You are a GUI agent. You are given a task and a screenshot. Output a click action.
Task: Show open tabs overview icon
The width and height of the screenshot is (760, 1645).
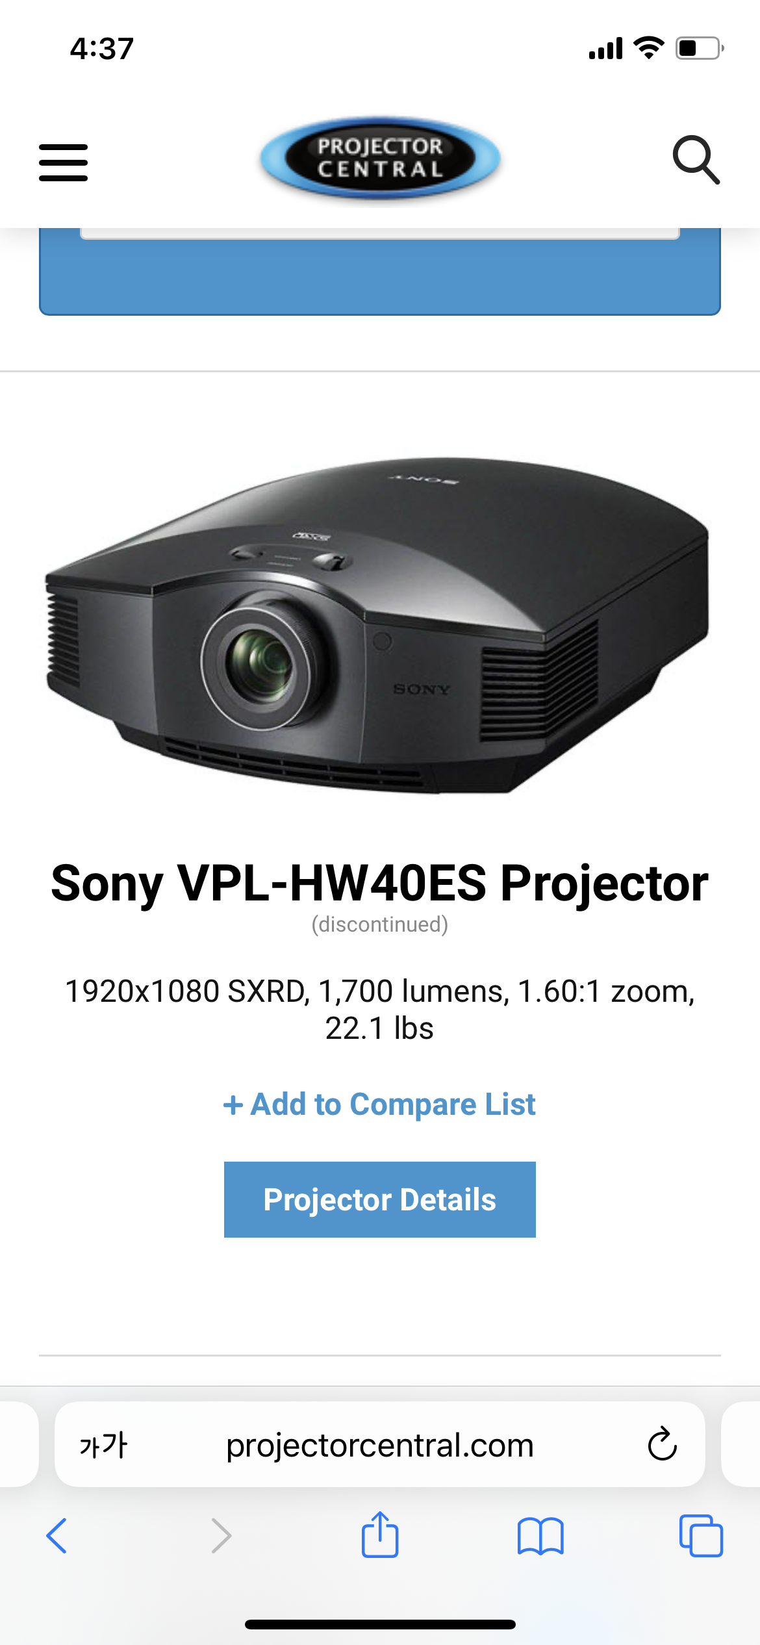[701, 1536]
